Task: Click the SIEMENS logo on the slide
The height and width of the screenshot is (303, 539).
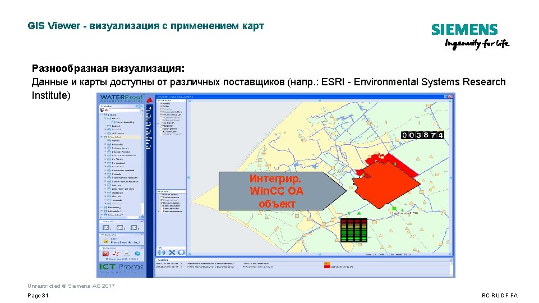Action: (464, 30)
